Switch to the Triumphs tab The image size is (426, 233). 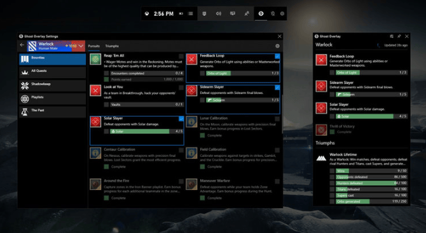[x=112, y=46]
